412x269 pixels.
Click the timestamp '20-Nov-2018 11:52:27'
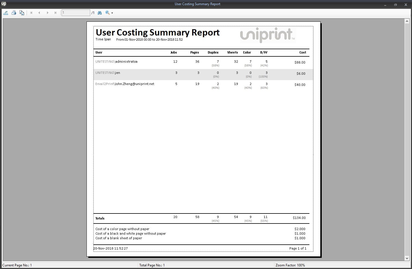(x=111, y=248)
